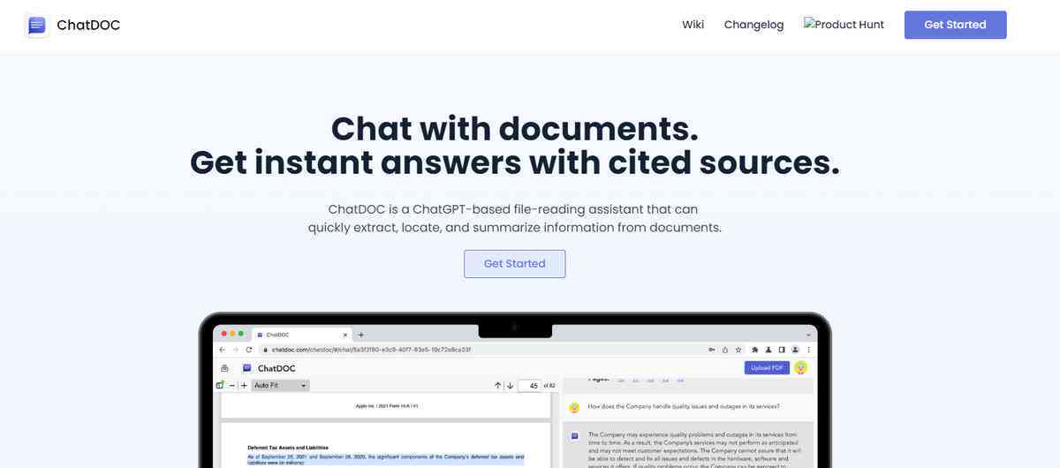Open the ChatDOC home text link
The height and width of the screenshot is (468, 1060).
tap(88, 25)
